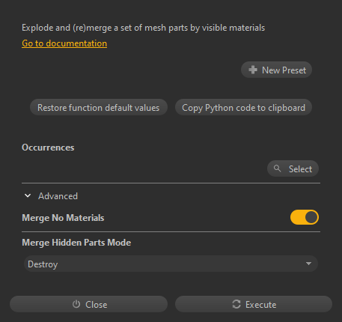Toggle the Merge No Materials switch
The height and width of the screenshot is (322, 342).
click(x=305, y=217)
